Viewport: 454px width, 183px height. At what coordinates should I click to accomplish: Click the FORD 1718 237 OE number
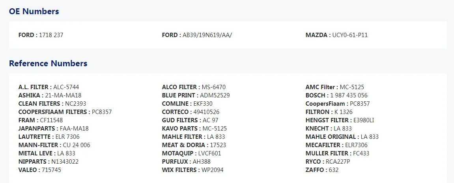41,35
